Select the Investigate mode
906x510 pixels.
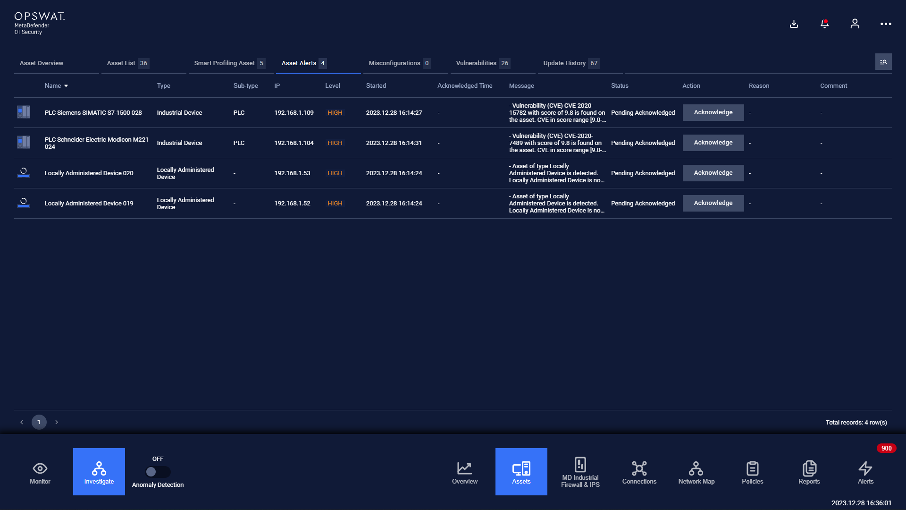click(x=99, y=472)
